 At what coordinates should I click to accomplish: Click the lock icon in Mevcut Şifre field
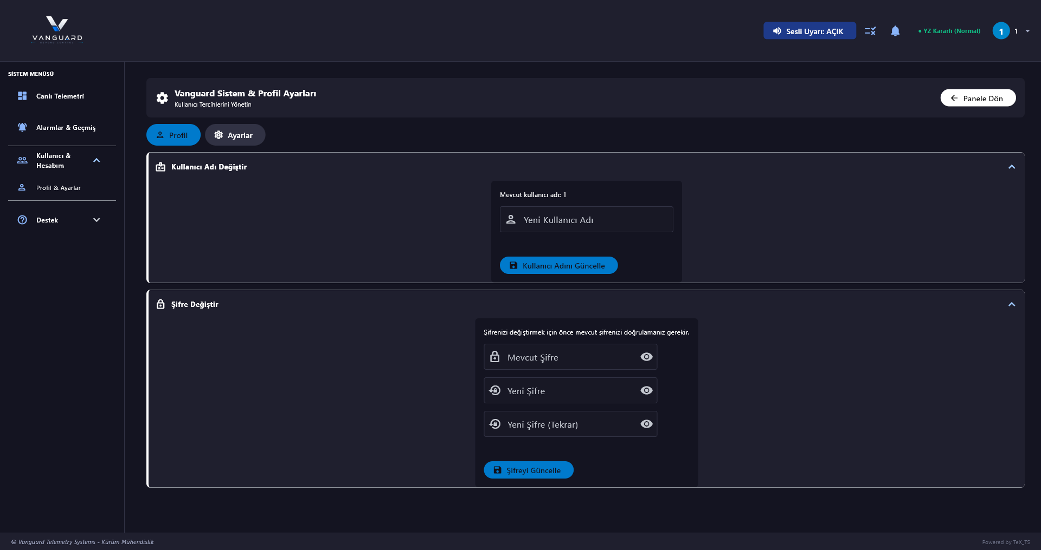494,357
